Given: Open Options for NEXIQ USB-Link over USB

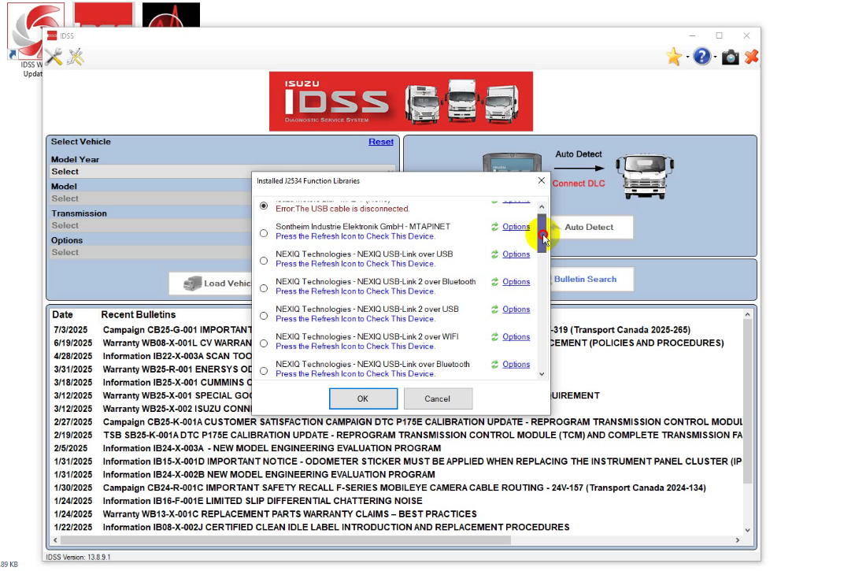Looking at the screenshot, I should coord(516,254).
